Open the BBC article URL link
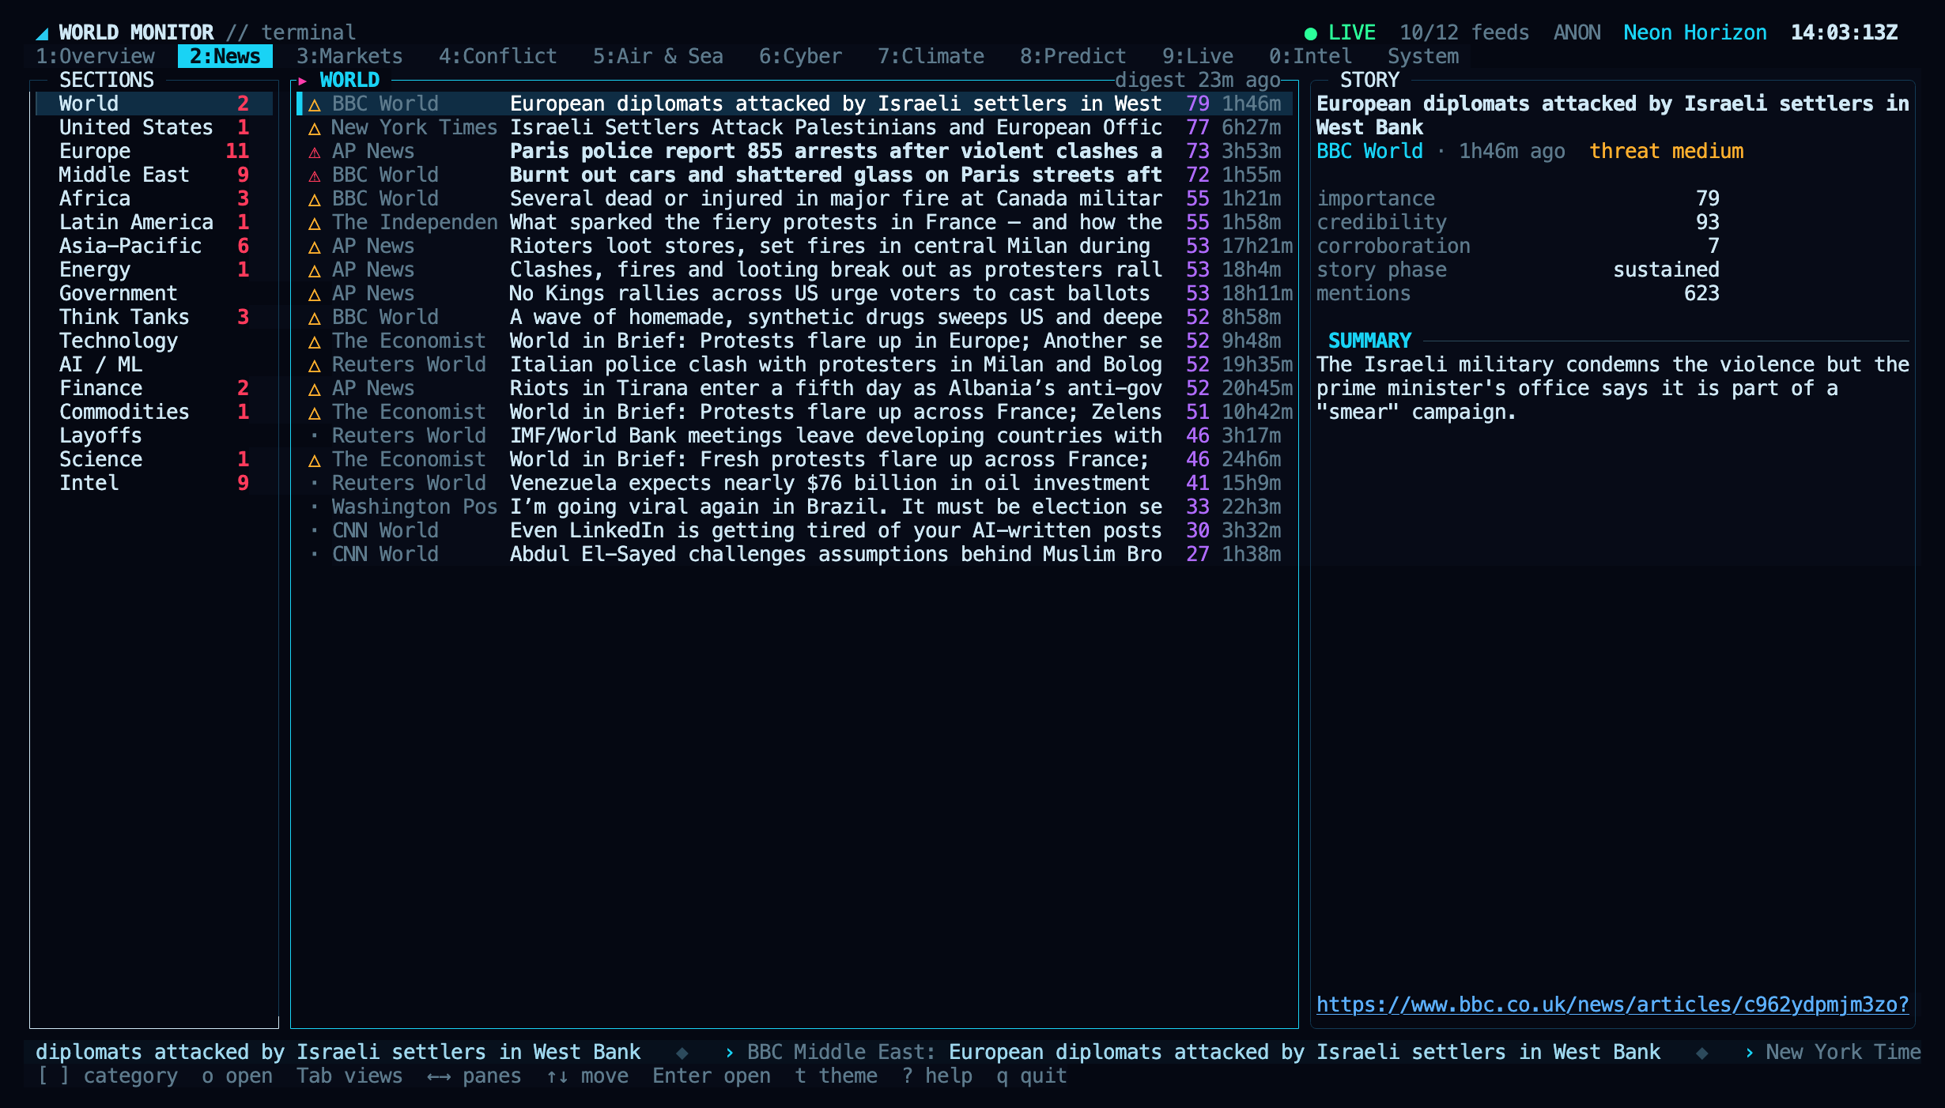Viewport: 1945px width, 1108px height. click(x=1613, y=1004)
